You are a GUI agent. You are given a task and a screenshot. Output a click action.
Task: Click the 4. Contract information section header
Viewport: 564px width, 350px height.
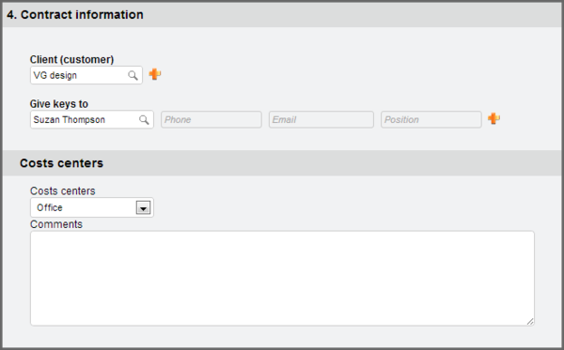pyautogui.click(x=75, y=15)
